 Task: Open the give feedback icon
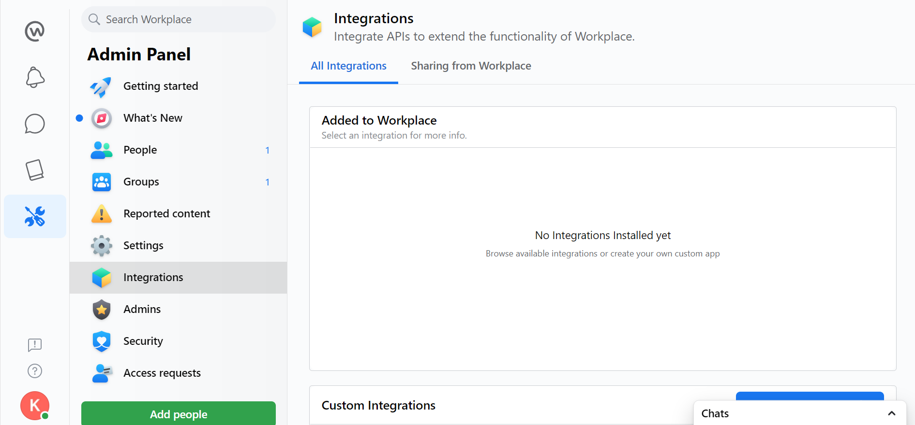35,345
